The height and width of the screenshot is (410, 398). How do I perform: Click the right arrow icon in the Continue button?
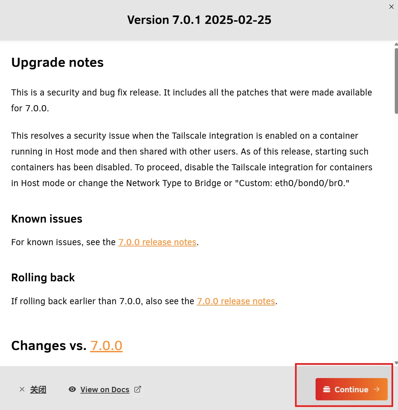coord(376,389)
